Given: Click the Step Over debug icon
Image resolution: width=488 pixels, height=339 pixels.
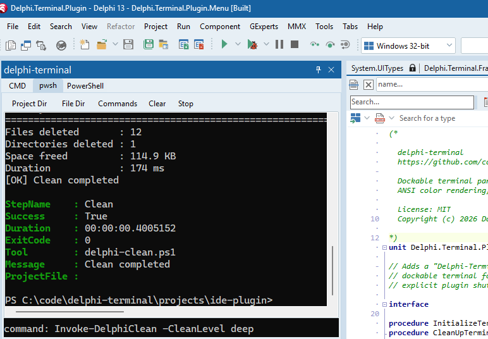Looking at the screenshot, I should coord(330,45).
